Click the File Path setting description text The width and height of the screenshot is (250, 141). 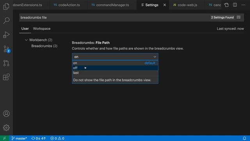pos(128,49)
